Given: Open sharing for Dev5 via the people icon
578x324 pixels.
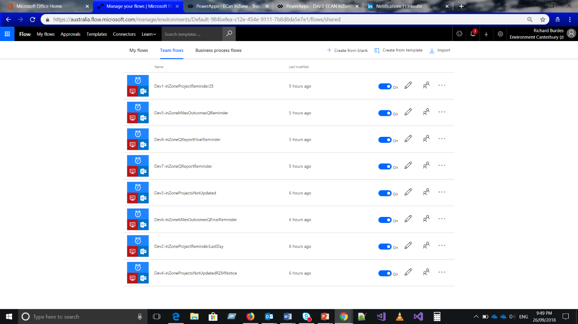Looking at the screenshot, I should pyautogui.click(x=426, y=112).
